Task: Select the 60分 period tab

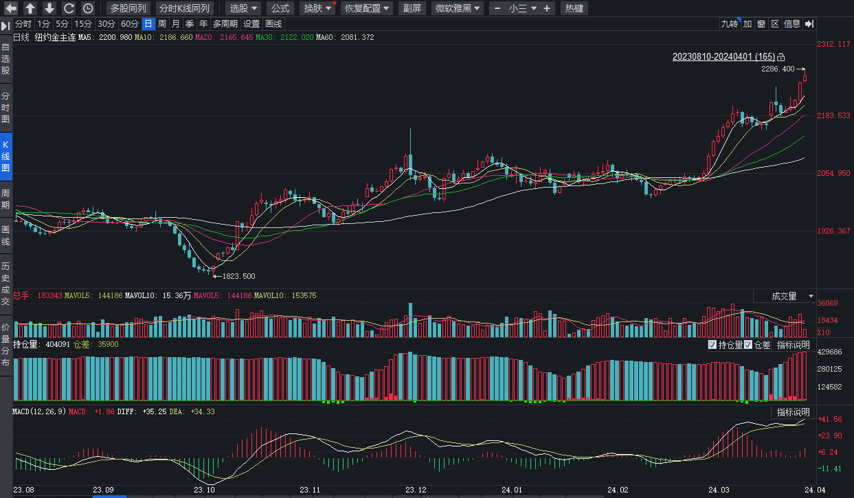Action: click(x=130, y=24)
